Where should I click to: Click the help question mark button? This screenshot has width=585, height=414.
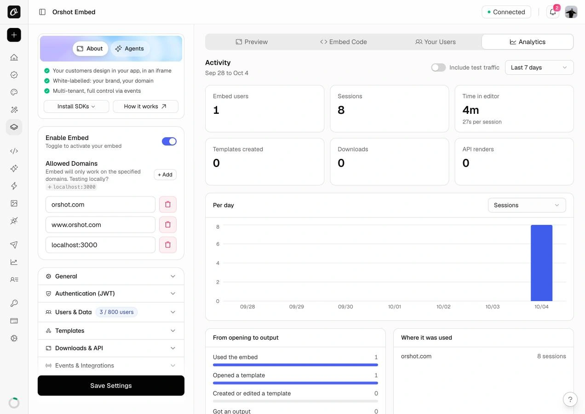coord(570,399)
